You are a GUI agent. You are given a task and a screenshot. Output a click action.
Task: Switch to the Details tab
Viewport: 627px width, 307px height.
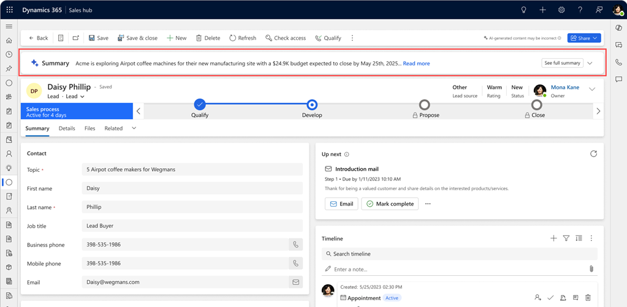click(x=67, y=128)
